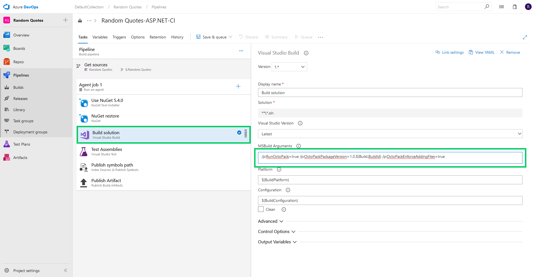This screenshot has height=277, width=535.
Task: Switch to the History tab
Action: click(x=177, y=37)
